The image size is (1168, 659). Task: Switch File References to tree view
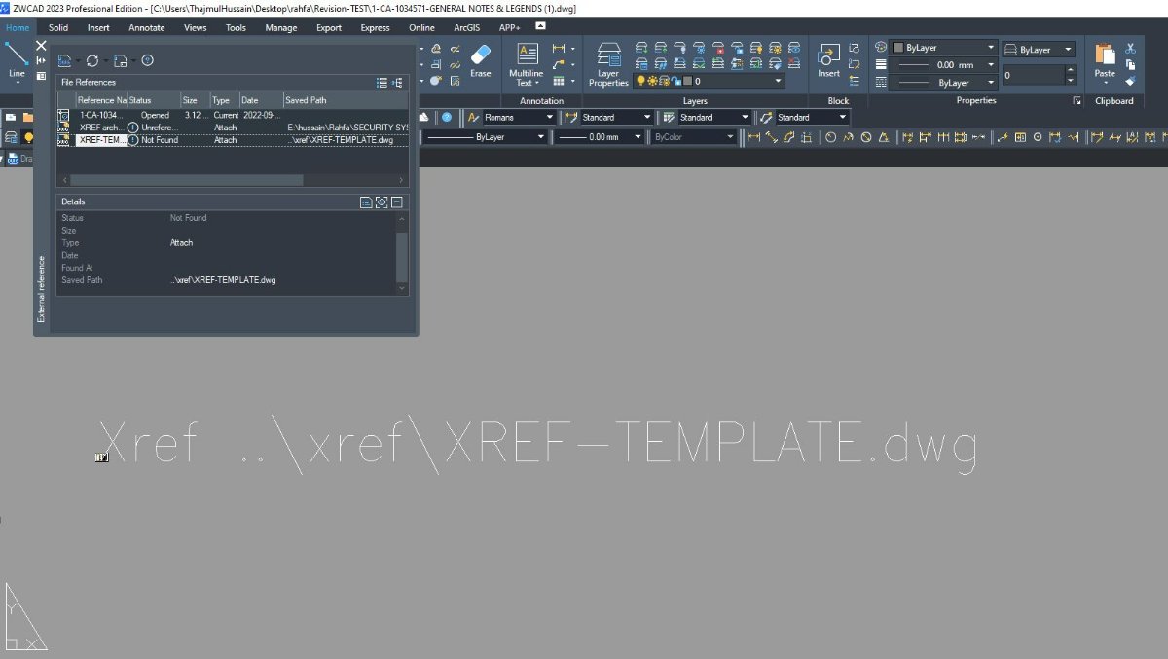pos(398,83)
